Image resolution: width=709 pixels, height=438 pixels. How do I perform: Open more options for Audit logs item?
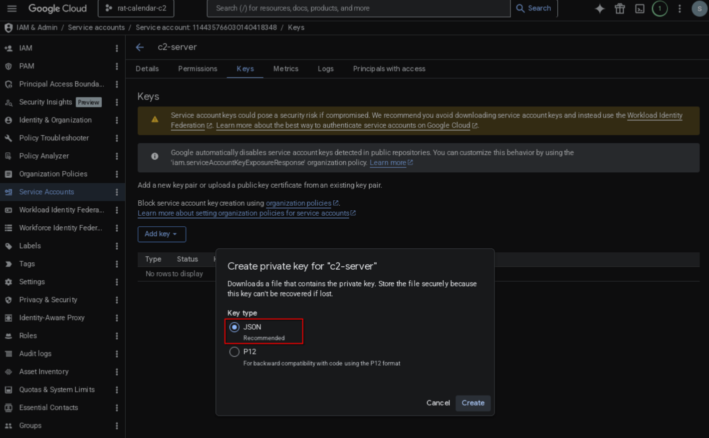117,354
